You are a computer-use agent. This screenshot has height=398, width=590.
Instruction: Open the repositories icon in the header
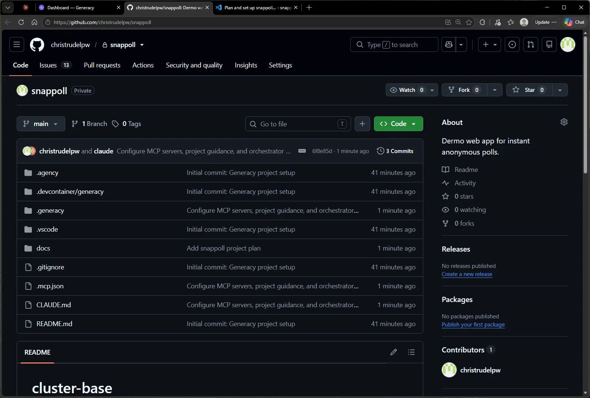point(549,44)
